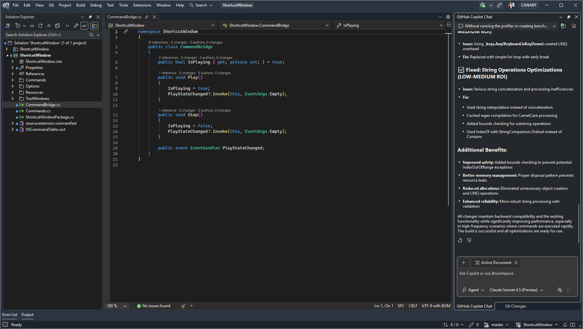Click No issues found indicator
Viewport: 583px width, 329px height.
click(x=154, y=306)
